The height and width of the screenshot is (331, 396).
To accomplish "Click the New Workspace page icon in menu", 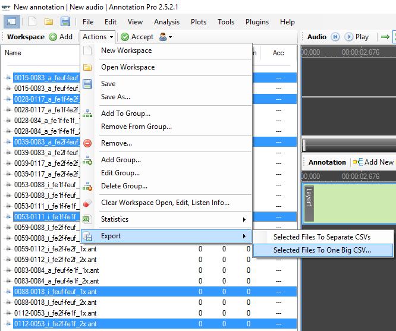I will [87, 51].
